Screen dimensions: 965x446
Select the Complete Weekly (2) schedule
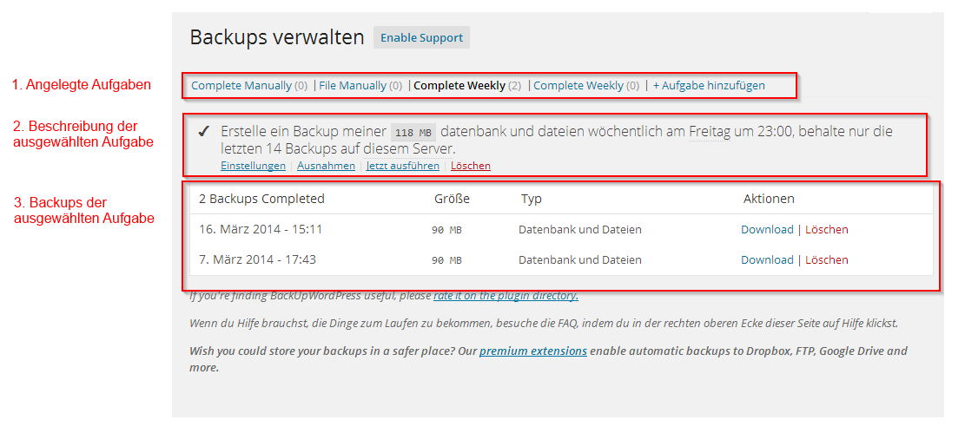click(x=467, y=86)
